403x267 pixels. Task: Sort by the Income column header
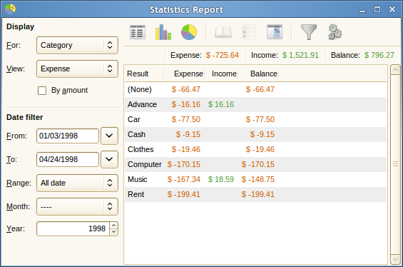point(222,74)
